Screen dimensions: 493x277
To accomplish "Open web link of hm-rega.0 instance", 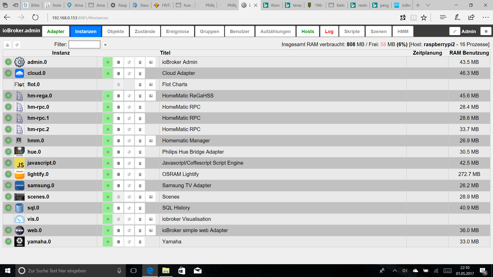I will point(151,96).
